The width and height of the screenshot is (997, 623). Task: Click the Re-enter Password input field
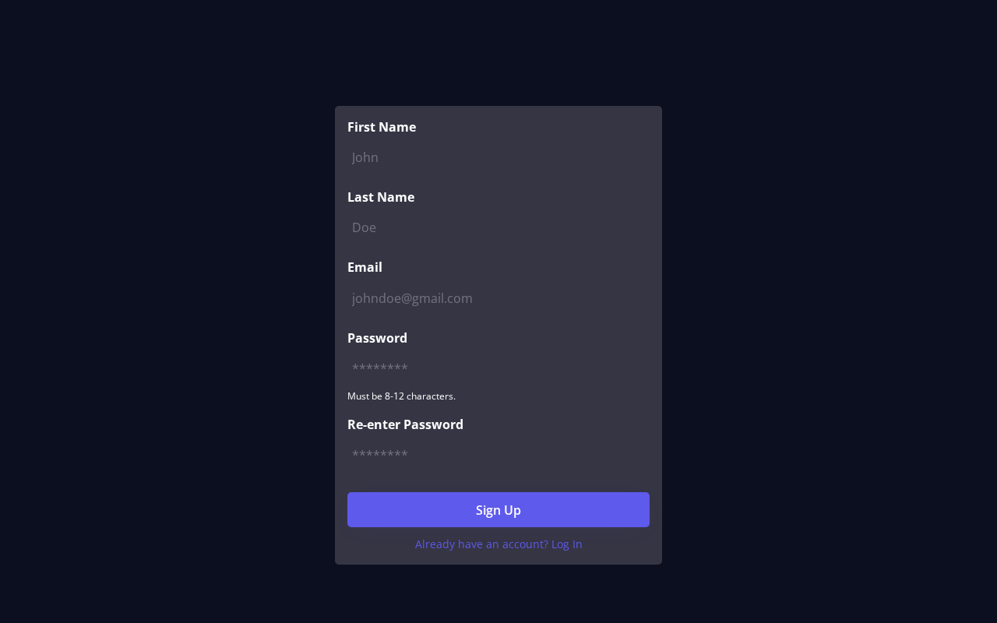pyautogui.click(x=498, y=455)
